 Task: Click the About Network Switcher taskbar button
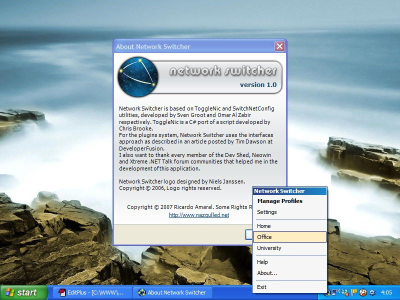coord(173,292)
